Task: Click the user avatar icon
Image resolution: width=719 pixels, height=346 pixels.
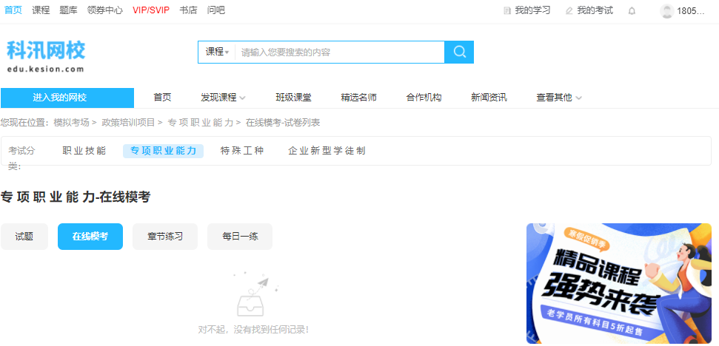Action: click(x=666, y=11)
